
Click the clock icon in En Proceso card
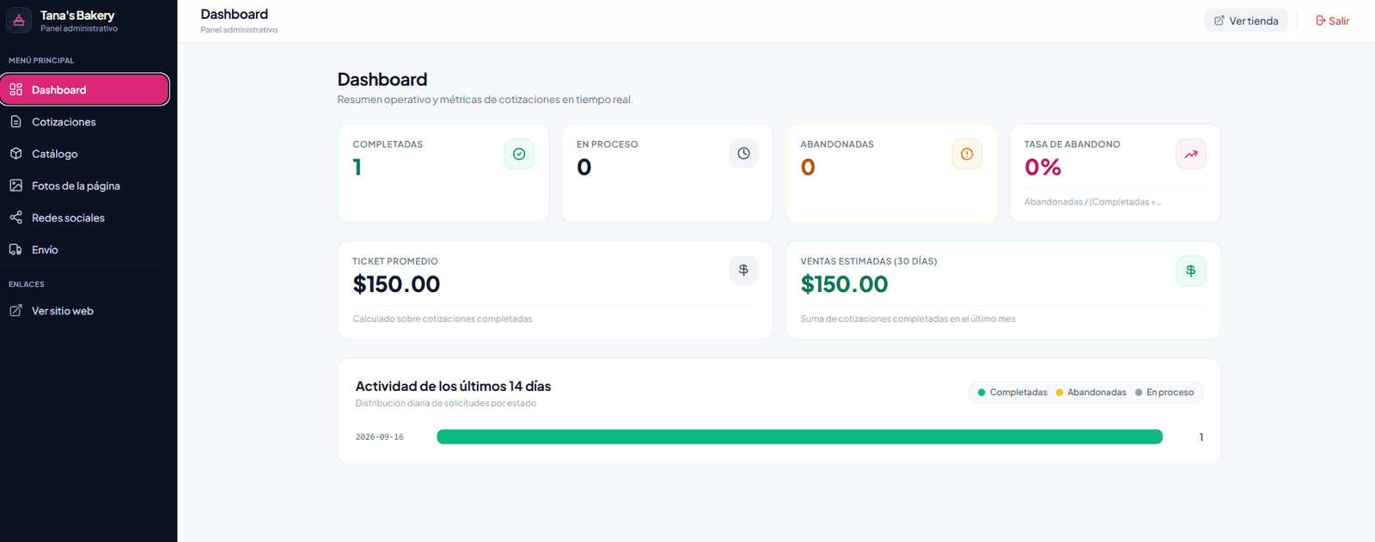(743, 154)
